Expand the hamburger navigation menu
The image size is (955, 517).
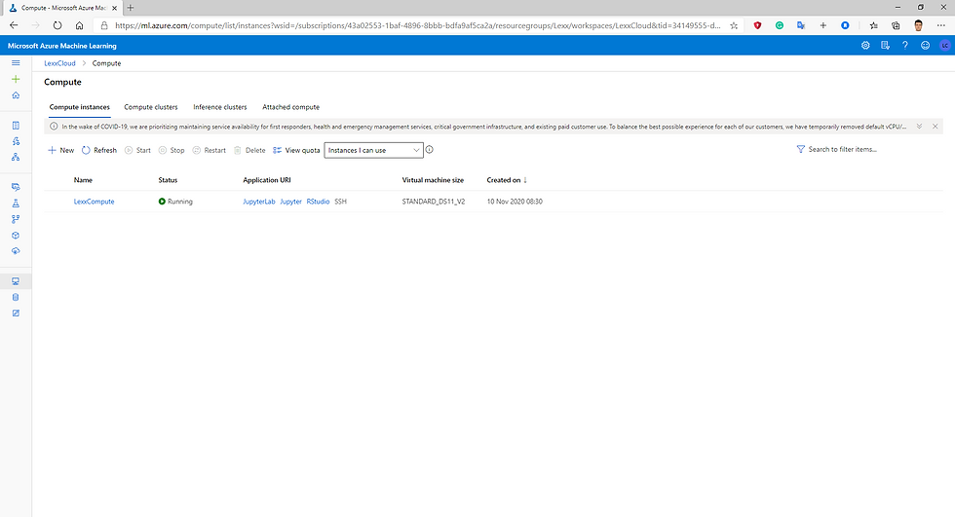pos(16,63)
